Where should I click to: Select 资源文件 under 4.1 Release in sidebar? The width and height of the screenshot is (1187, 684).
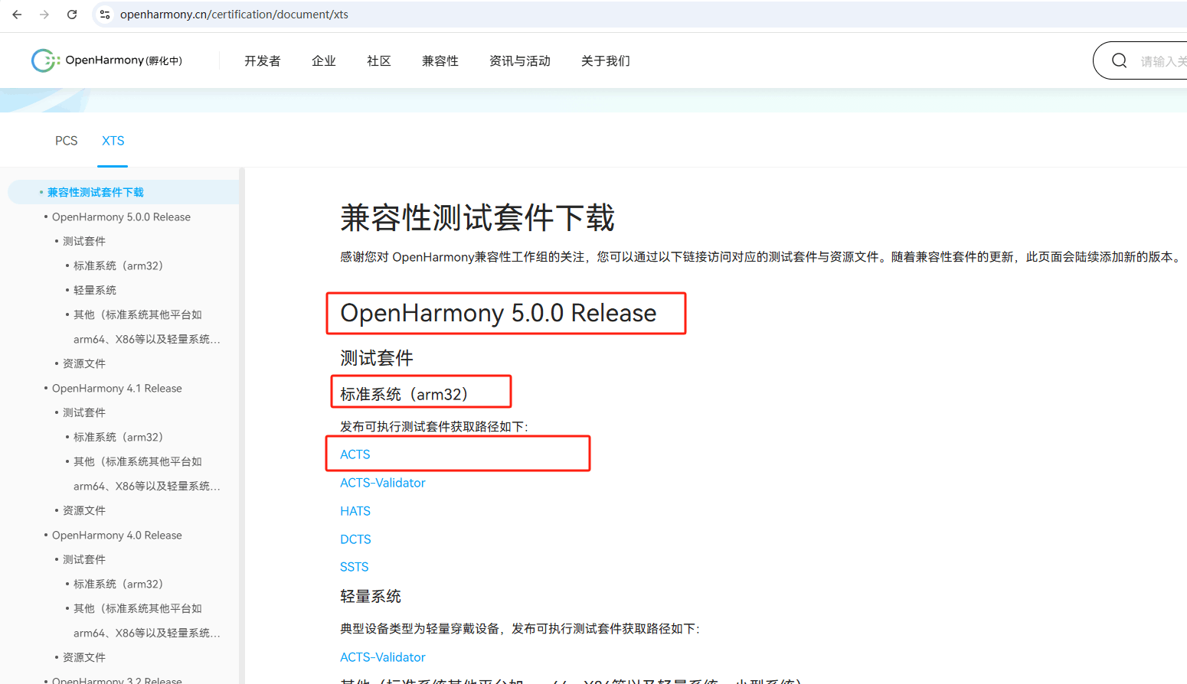84,510
